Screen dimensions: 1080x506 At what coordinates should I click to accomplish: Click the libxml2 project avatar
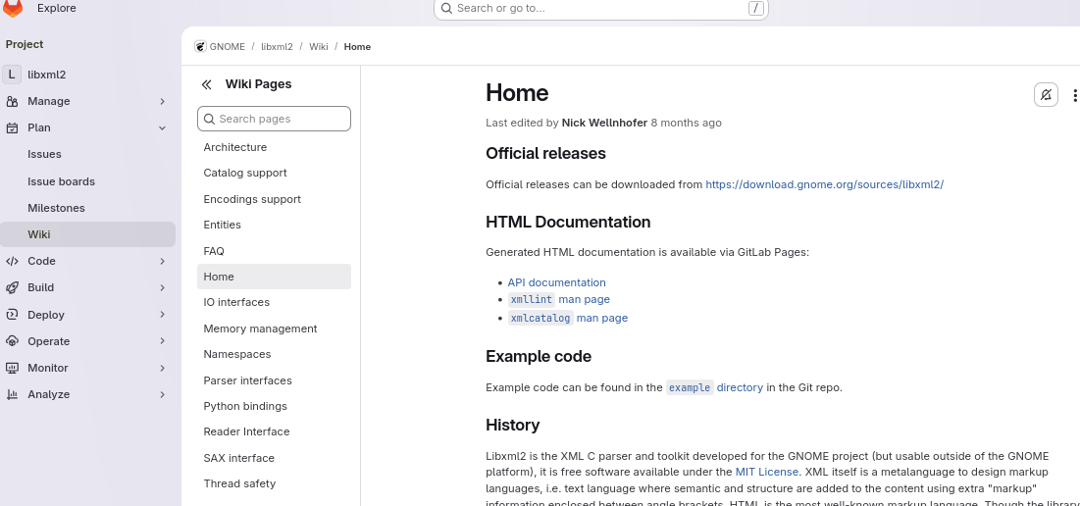[12, 75]
